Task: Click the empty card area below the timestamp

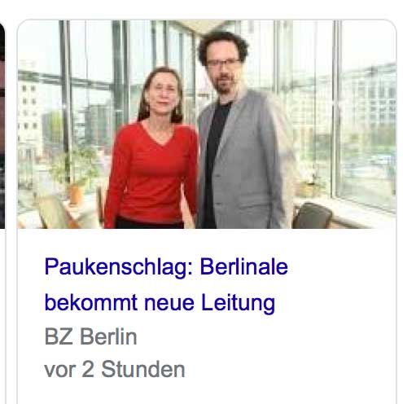Action: click(207, 393)
